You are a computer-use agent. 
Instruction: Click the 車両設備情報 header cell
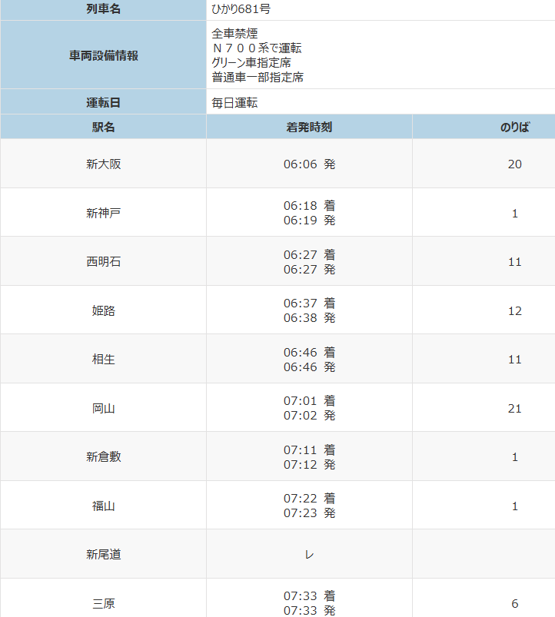pos(104,55)
